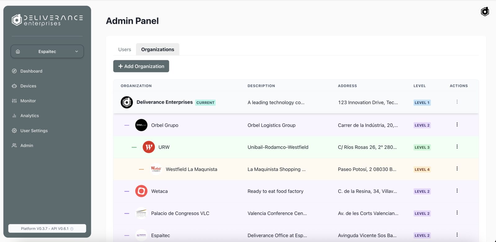Click the dash beside Espaitec row
Image resolution: width=496 pixels, height=242 pixels.
point(127,236)
